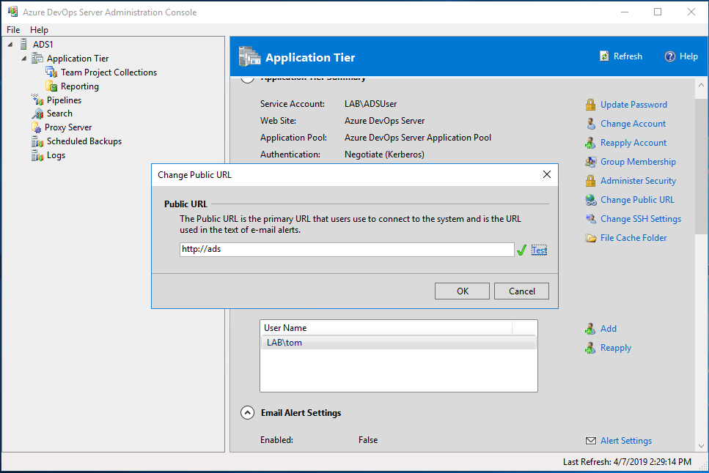
Task: Click the Negotiate (Kerberos) authentication value
Action: pos(384,154)
